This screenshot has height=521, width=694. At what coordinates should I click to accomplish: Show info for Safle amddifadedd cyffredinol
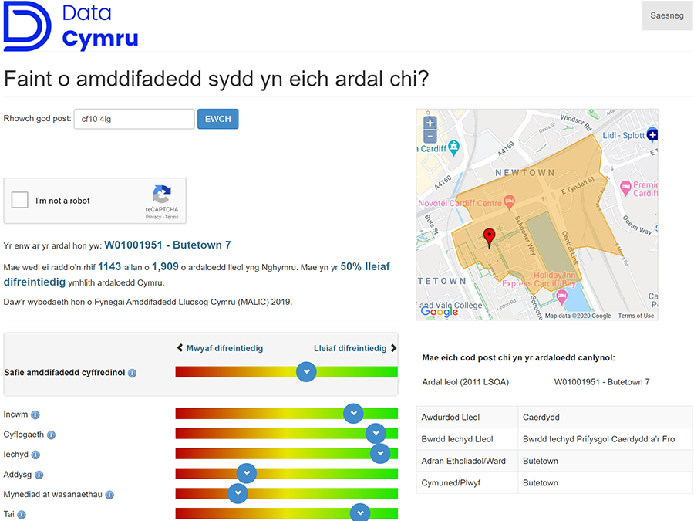(132, 374)
